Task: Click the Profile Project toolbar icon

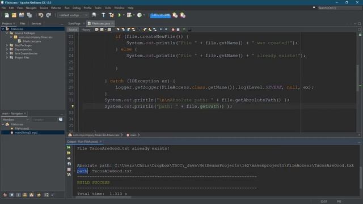Action: pos(140,15)
